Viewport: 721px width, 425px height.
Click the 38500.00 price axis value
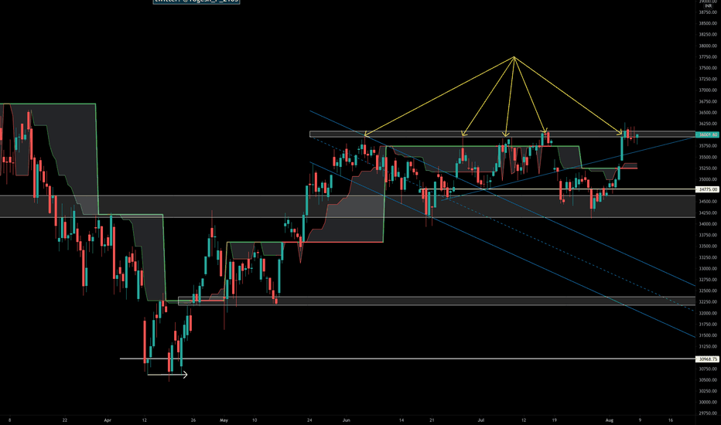point(708,23)
